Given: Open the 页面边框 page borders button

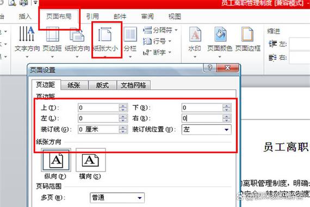Looking at the screenshot, I should pyautogui.click(x=247, y=40).
